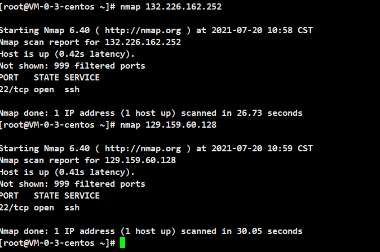Image resolution: width=380 pixels, height=252 pixels.
Task: Click the green terminal cursor block
Action: (x=122, y=243)
